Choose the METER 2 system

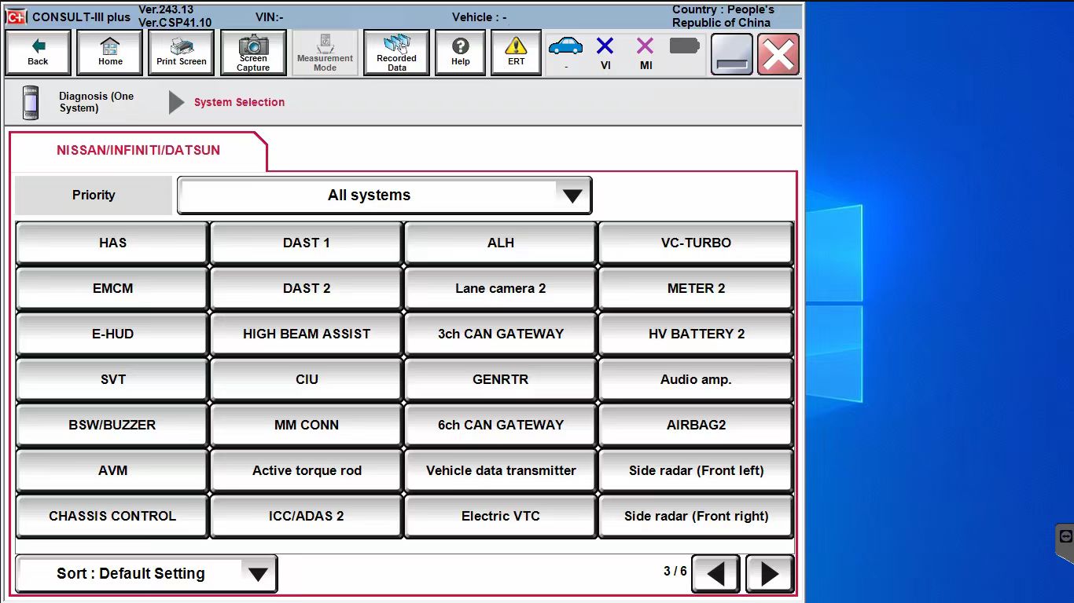click(696, 289)
